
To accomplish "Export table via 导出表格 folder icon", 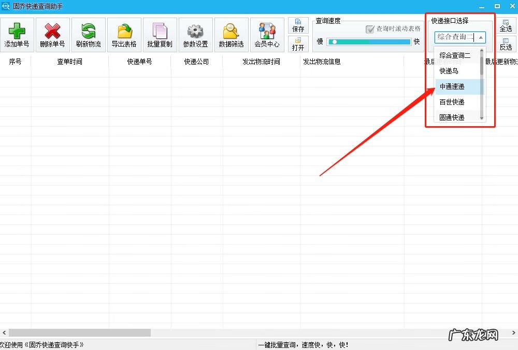I will click(x=124, y=35).
